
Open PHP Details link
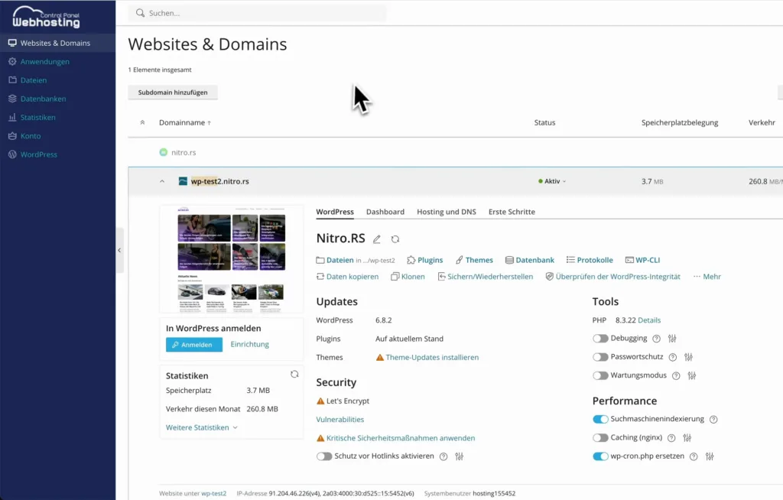[x=649, y=320]
